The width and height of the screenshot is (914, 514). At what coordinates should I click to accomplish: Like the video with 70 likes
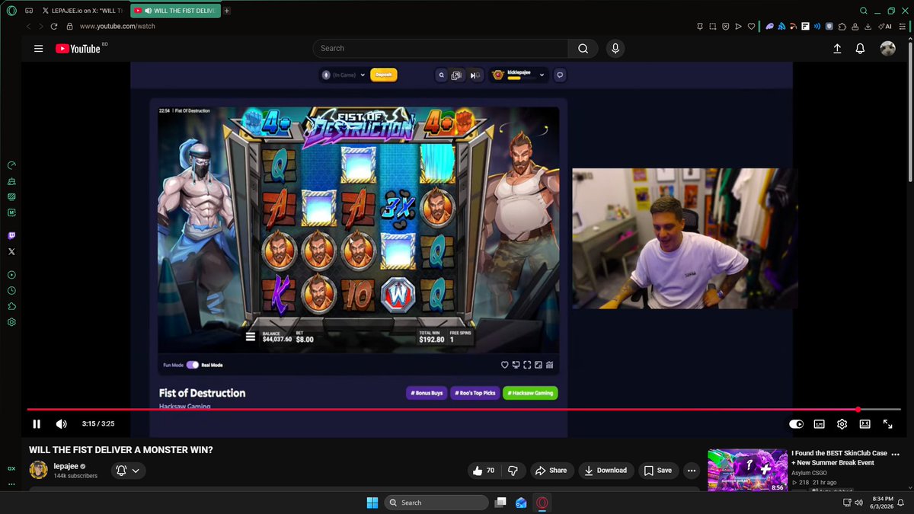[483, 471]
